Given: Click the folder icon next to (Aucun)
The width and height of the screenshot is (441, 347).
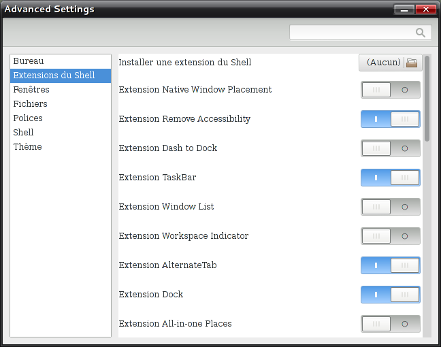Looking at the screenshot, I should tap(412, 63).
